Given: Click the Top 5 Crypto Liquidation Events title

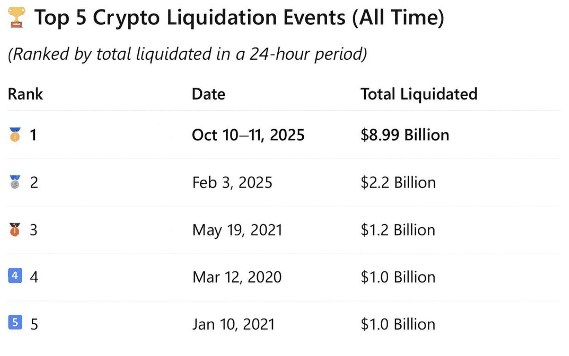Looking at the screenshot, I should 239,18.
